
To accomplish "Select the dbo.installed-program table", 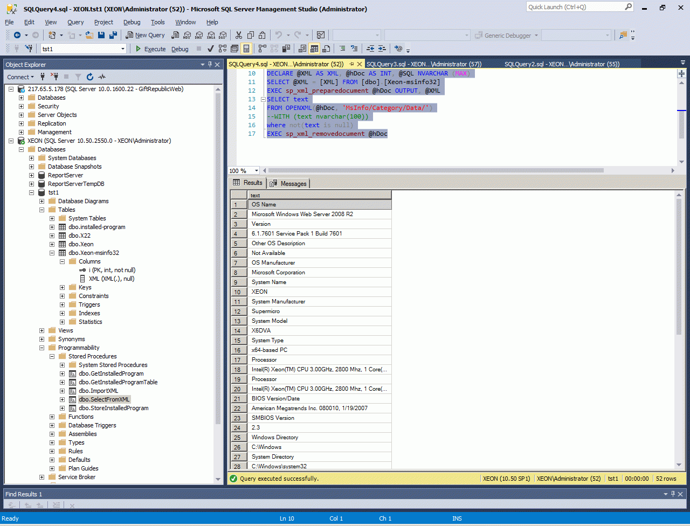I will click(x=96, y=227).
